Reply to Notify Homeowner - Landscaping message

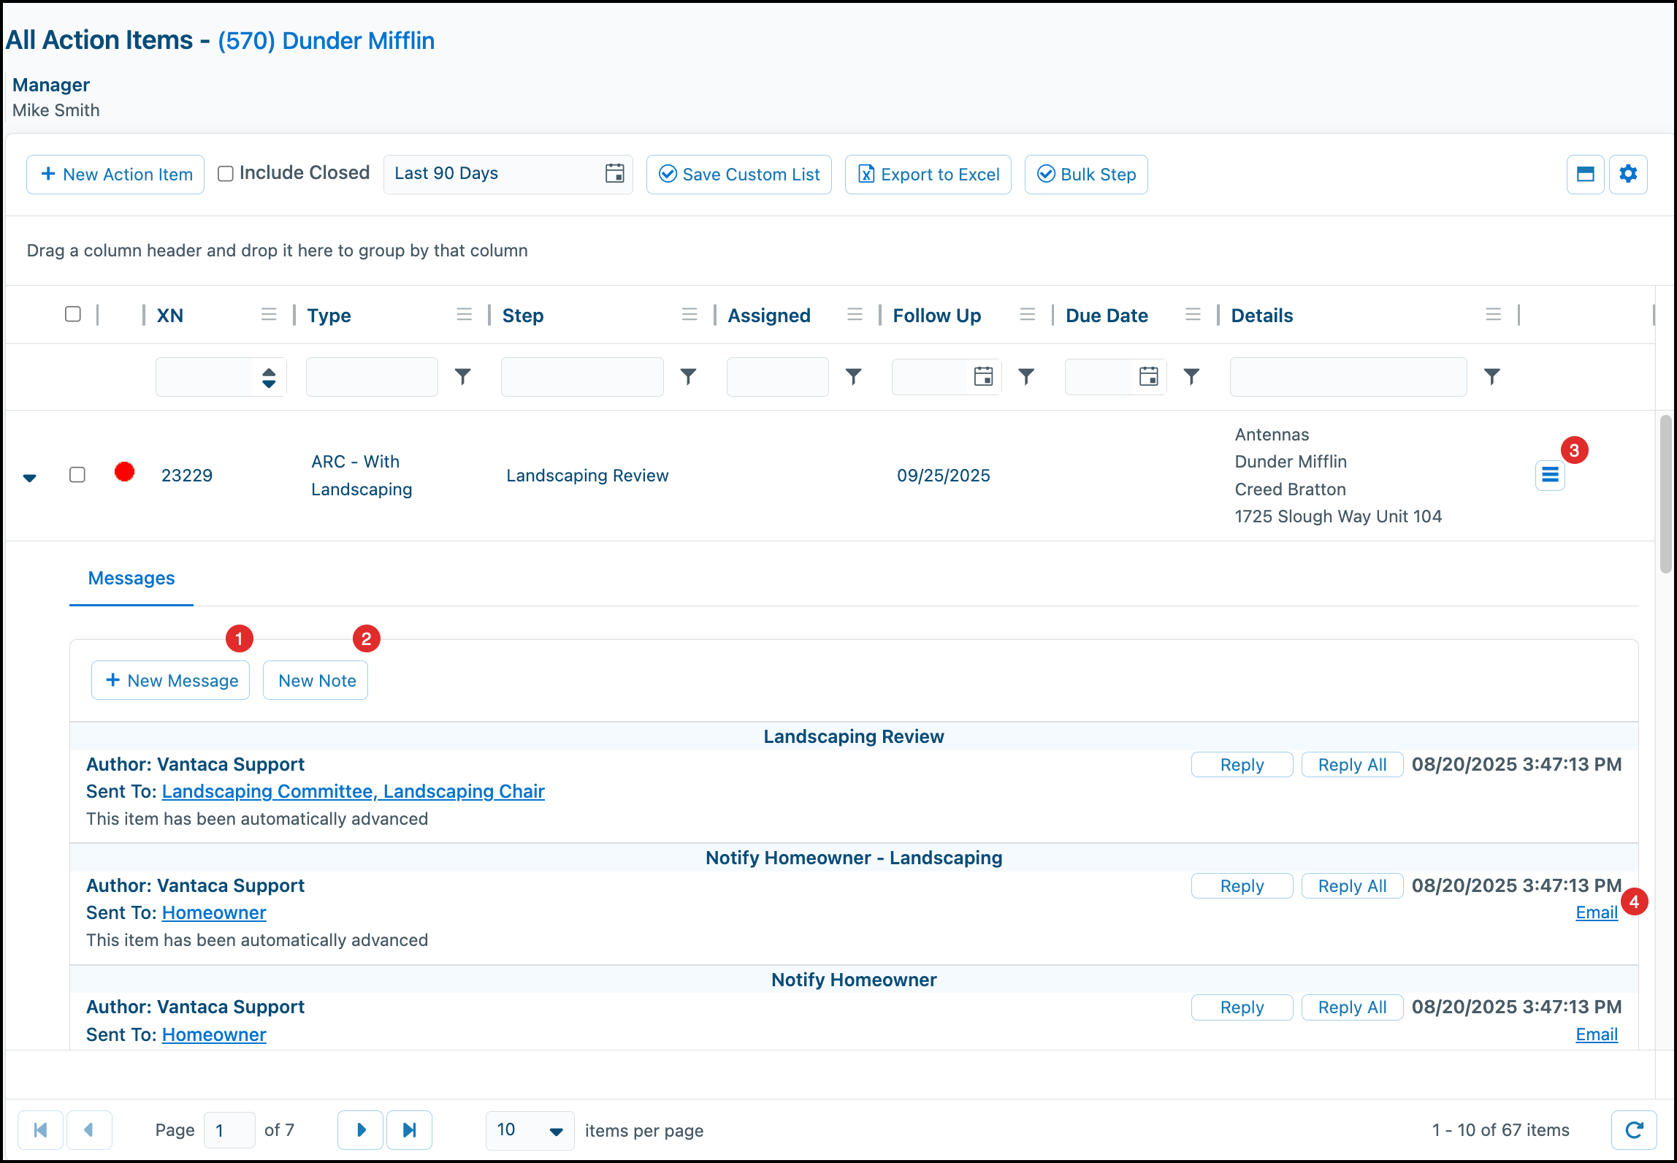coord(1242,886)
